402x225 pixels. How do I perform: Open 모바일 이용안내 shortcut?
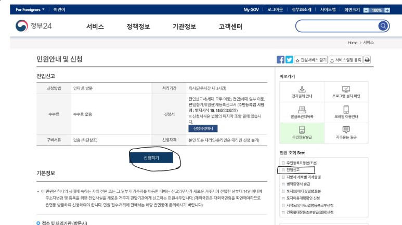pyautogui.click(x=346, y=112)
